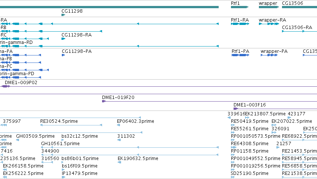Click the 375997 feature label
The width and height of the screenshot is (317, 179).
(12, 121)
